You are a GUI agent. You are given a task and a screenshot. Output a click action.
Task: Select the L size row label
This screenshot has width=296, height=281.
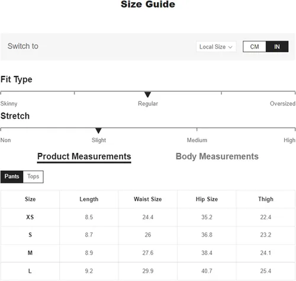point(30,271)
